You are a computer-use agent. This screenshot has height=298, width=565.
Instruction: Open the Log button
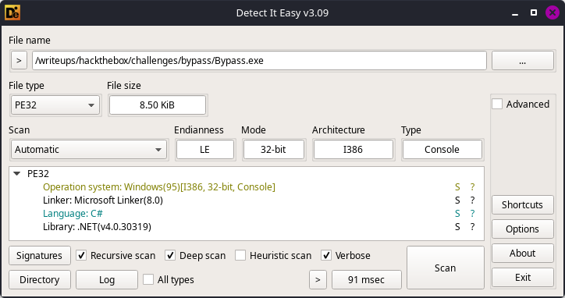107,279
